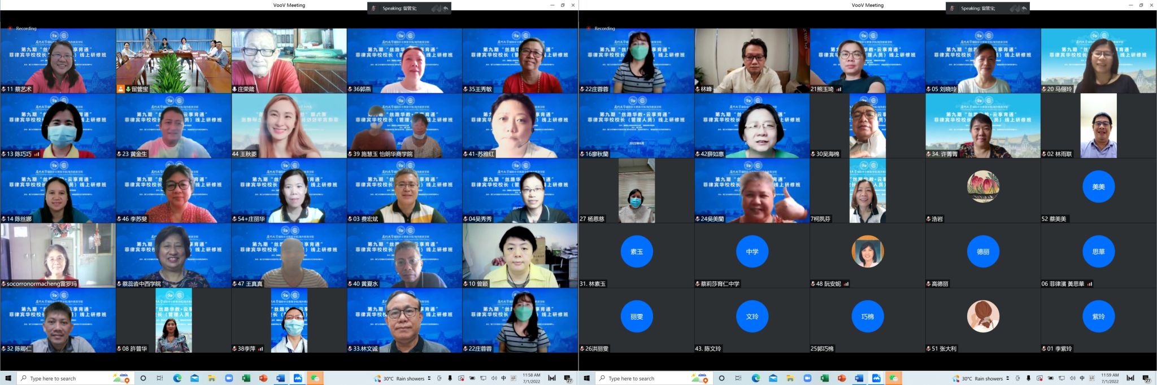The height and width of the screenshot is (385, 1157).
Task: Click the network signal icon beside 21熊玉琦
Action: click(839, 89)
